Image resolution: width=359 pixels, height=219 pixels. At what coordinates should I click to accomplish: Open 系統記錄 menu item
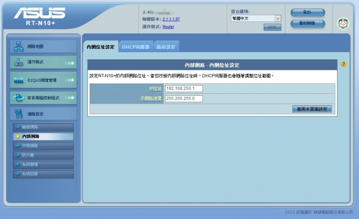point(43,174)
